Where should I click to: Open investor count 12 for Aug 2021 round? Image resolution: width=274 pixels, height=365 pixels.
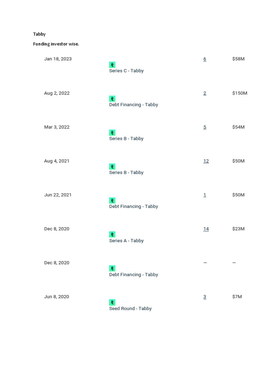tap(206, 161)
